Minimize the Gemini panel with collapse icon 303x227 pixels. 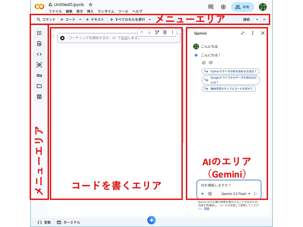242,33
